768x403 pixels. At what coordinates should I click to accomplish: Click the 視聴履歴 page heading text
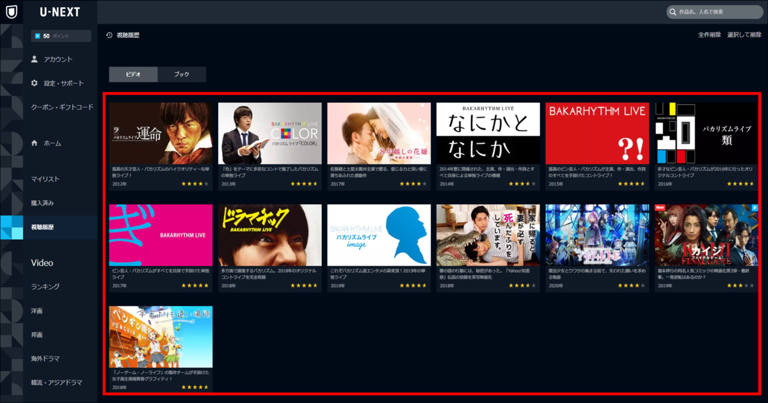tap(128, 35)
